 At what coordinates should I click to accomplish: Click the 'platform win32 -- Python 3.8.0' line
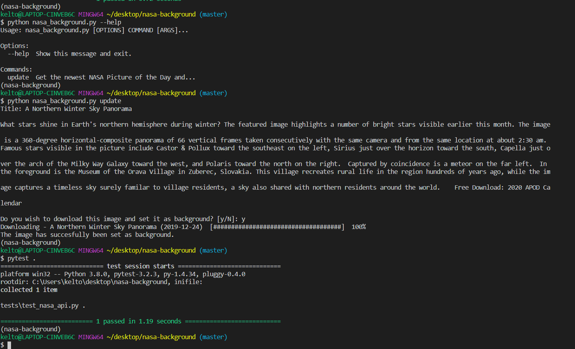[123, 274]
